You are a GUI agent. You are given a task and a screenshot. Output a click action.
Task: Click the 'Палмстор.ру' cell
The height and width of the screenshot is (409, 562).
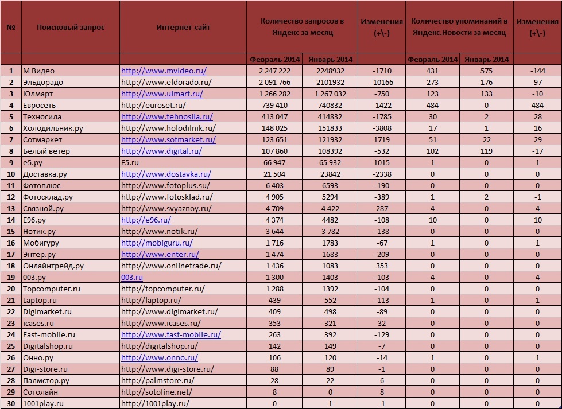coord(71,380)
